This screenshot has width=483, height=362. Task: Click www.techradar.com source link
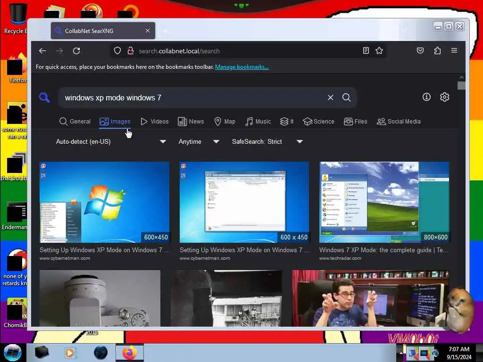[x=340, y=258]
